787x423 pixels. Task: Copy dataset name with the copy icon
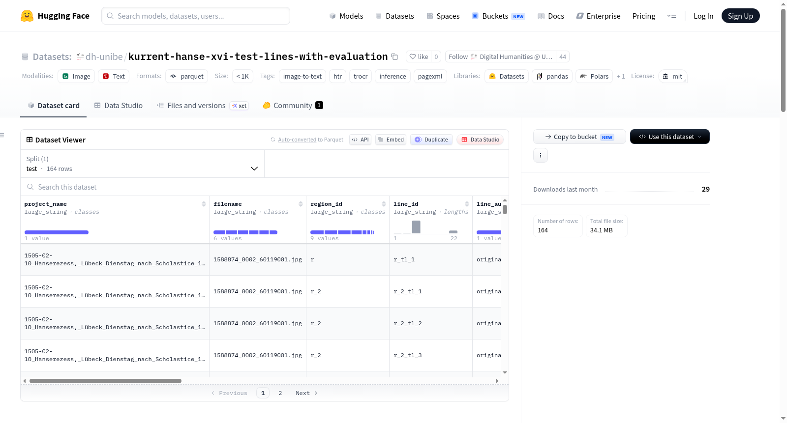pyautogui.click(x=394, y=56)
